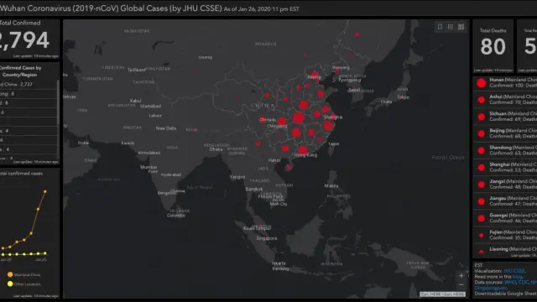537x302 pixels.
Task: Zoom in with the plus button
Action: pos(461,276)
